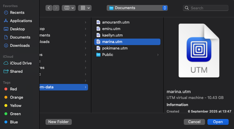Cancel the file dialog
This screenshot has width=234, height=129.
(194, 122)
